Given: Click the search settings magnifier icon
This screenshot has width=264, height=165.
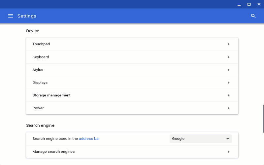Looking at the screenshot, I should click(253, 16).
